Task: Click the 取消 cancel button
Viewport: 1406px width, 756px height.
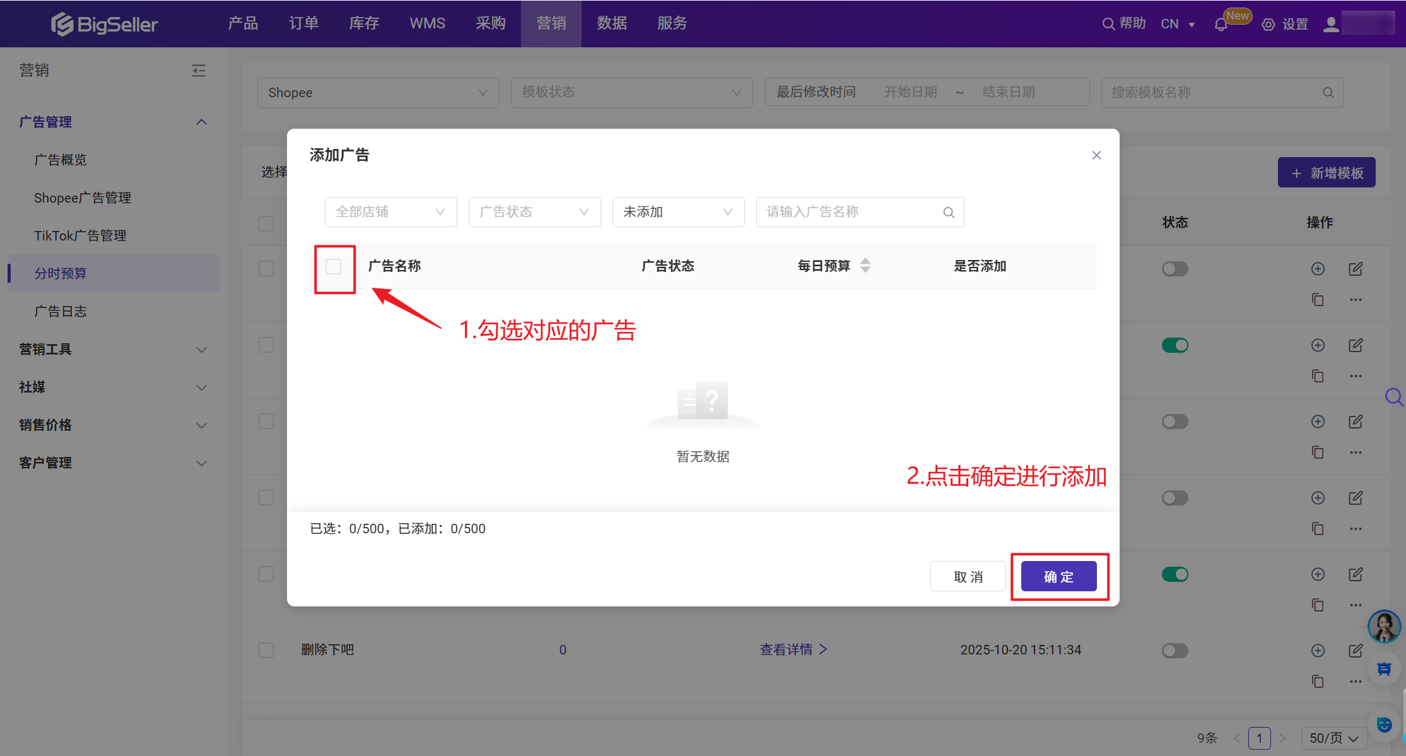Action: (968, 577)
